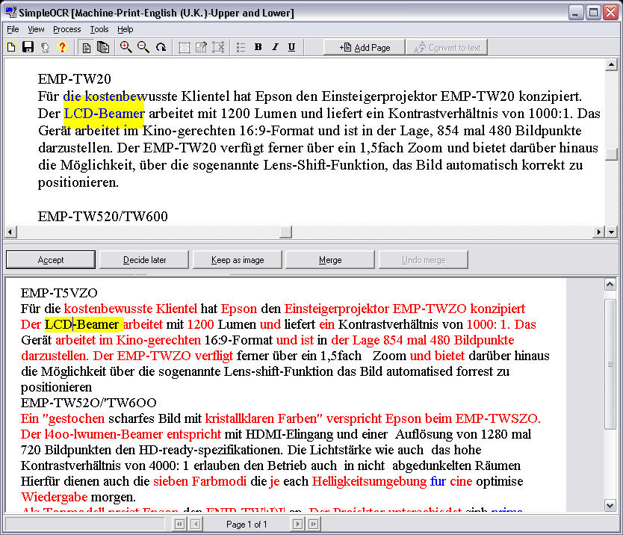623x535 pixels.
Task: Click red word 'Helligkeitsumgebung' in text pane
Action: pos(369,481)
